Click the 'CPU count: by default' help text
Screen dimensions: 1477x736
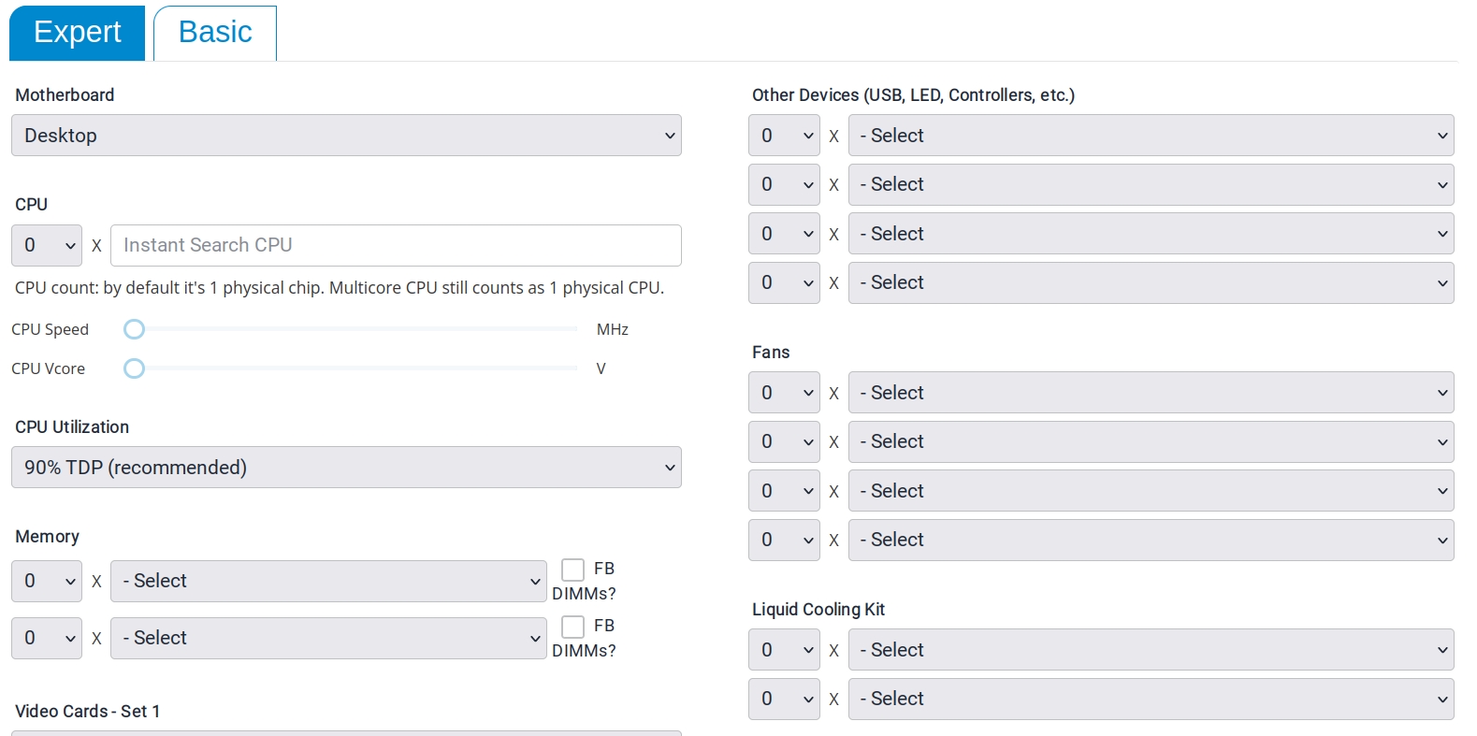tap(340, 288)
